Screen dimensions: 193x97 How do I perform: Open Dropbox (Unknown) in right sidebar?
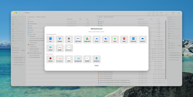pyautogui.click(x=175, y=58)
